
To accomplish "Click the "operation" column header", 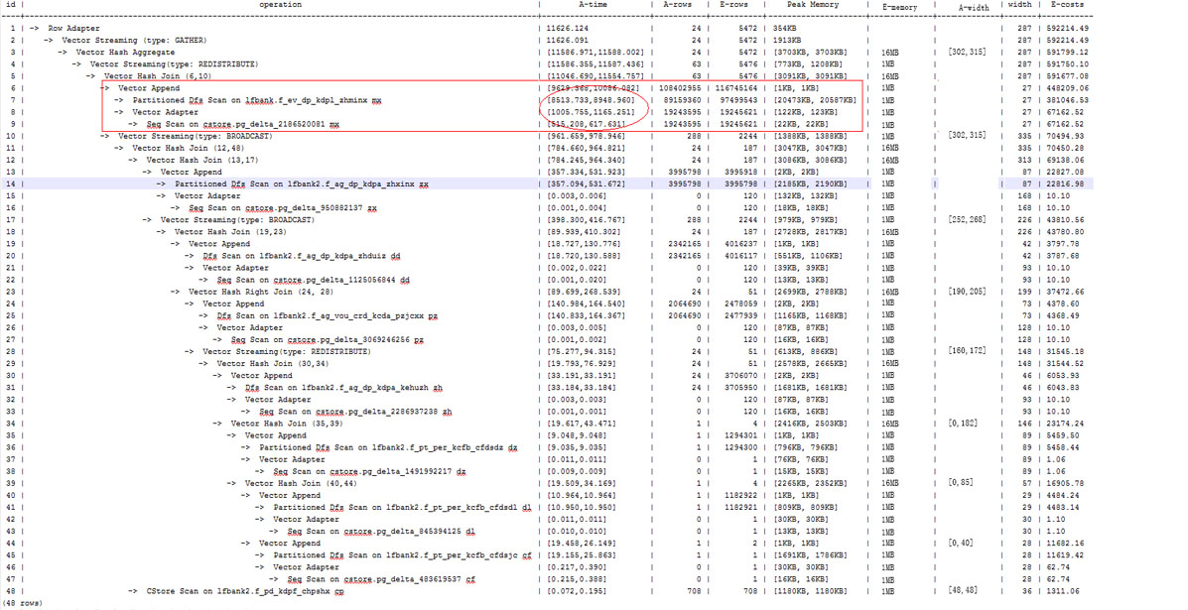I will [x=280, y=5].
